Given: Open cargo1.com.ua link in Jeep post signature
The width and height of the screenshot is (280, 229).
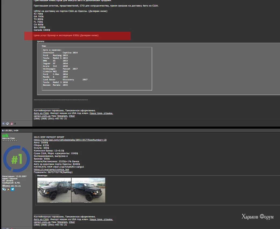Looking at the screenshot, I should pyautogui.click(x=42, y=222).
